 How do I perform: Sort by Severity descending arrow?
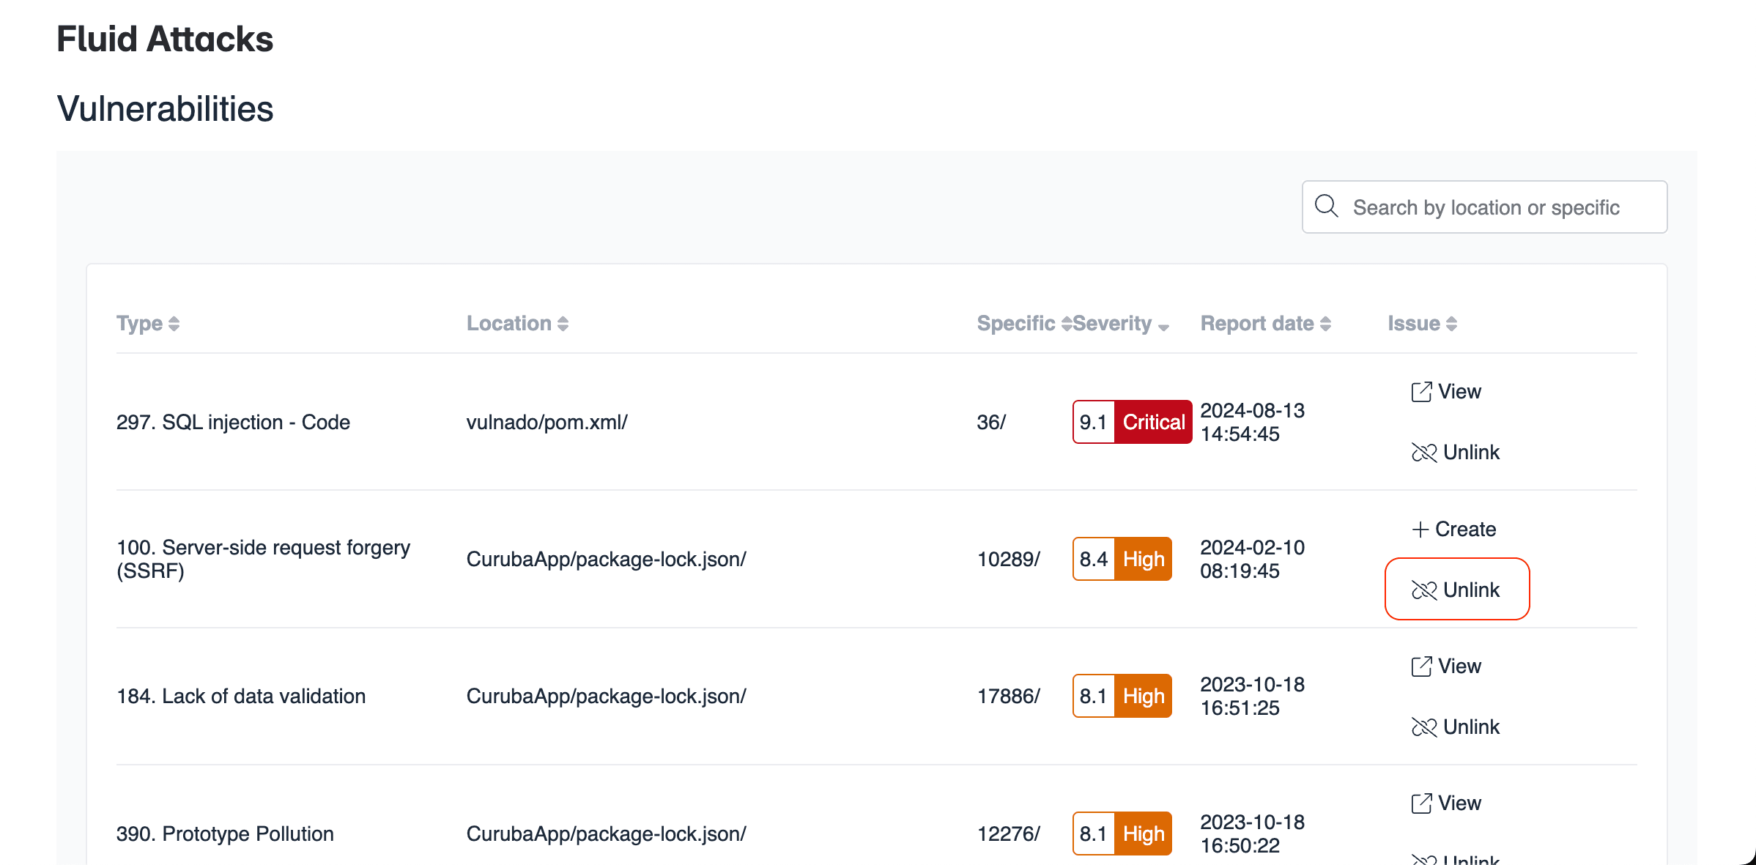coord(1163,327)
